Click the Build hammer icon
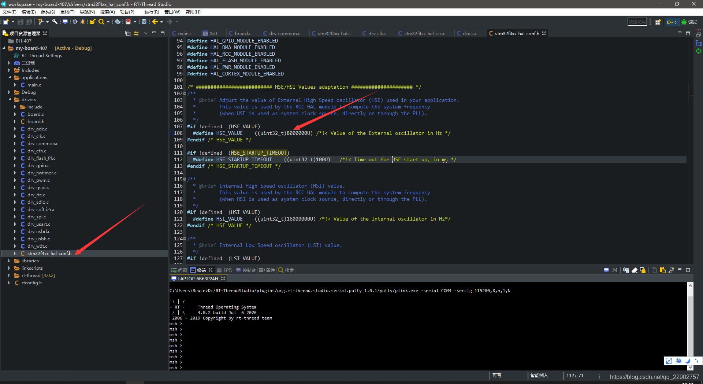 [x=41, y=22]
